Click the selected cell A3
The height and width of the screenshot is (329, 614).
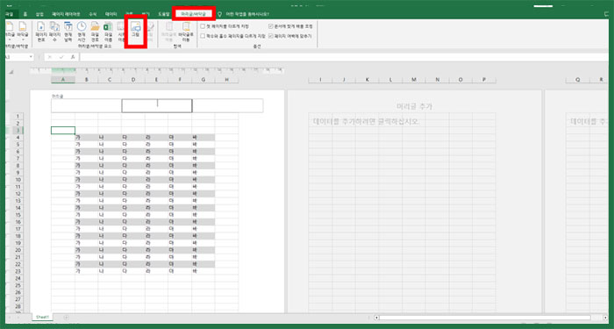tap(63, 131)
